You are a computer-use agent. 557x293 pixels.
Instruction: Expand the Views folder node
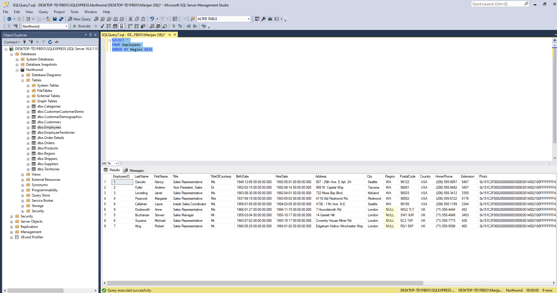(22, 175)
